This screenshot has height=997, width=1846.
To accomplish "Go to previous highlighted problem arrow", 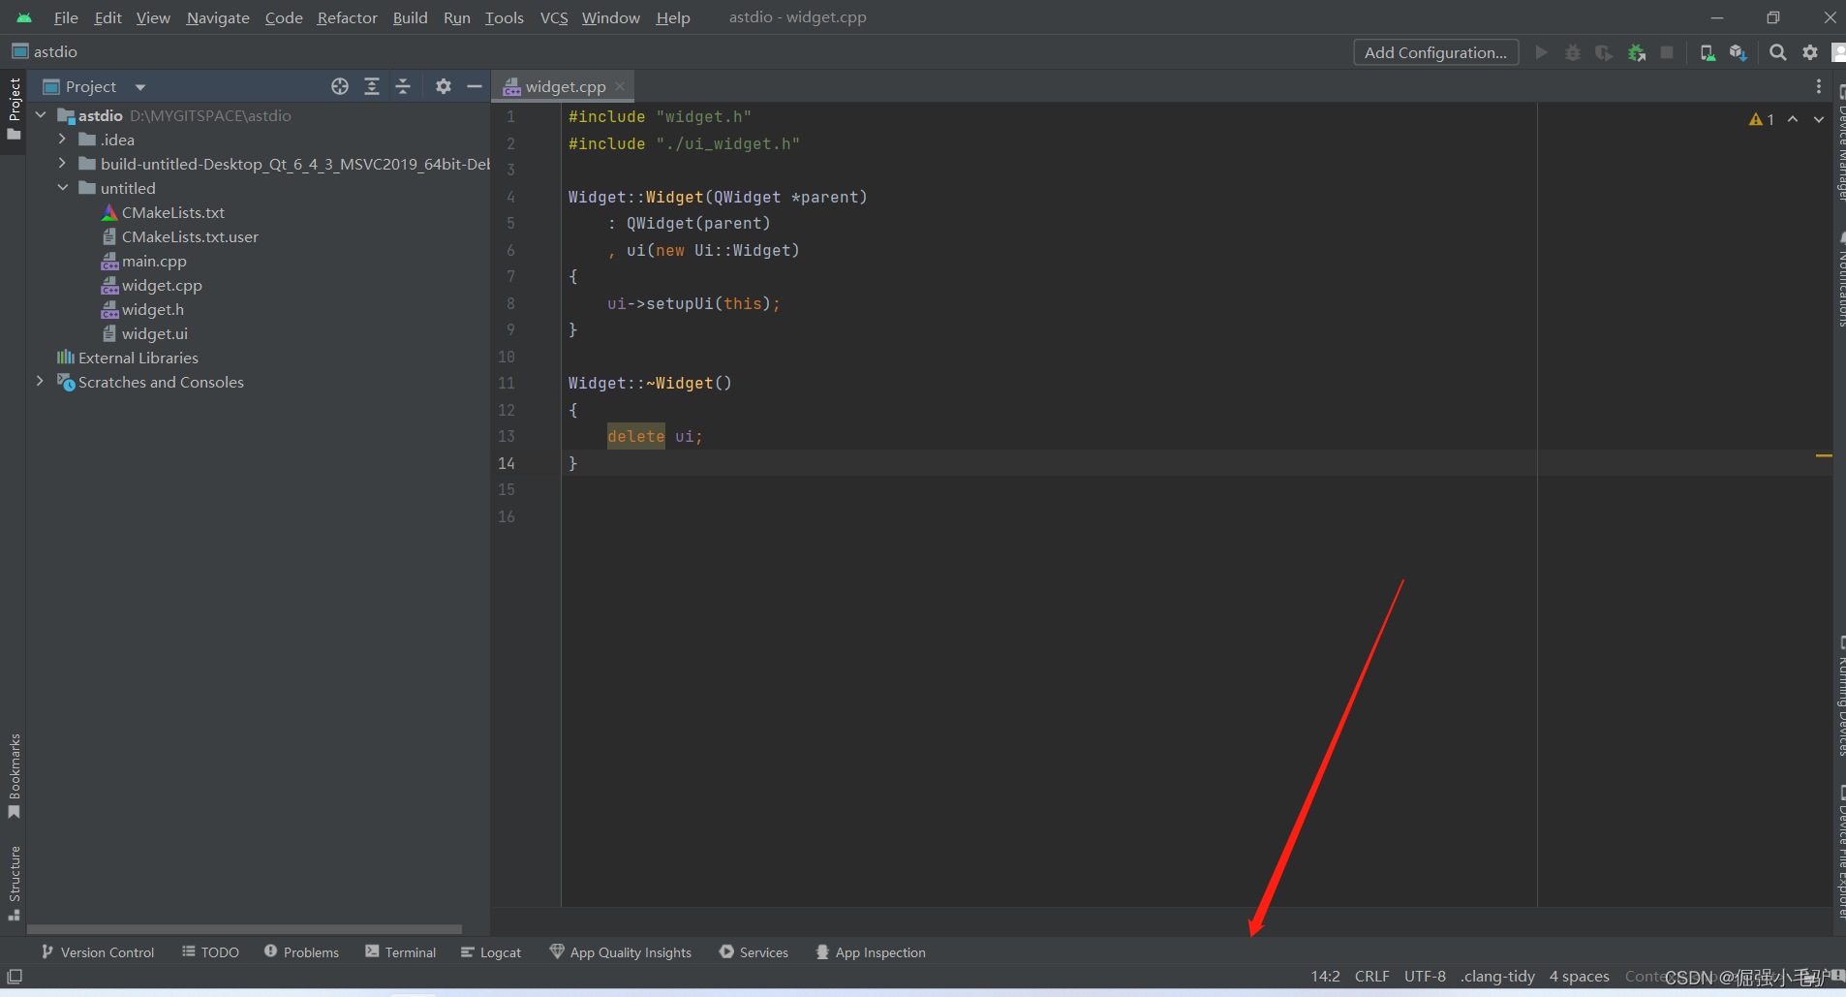I will tap(1793, 119).
